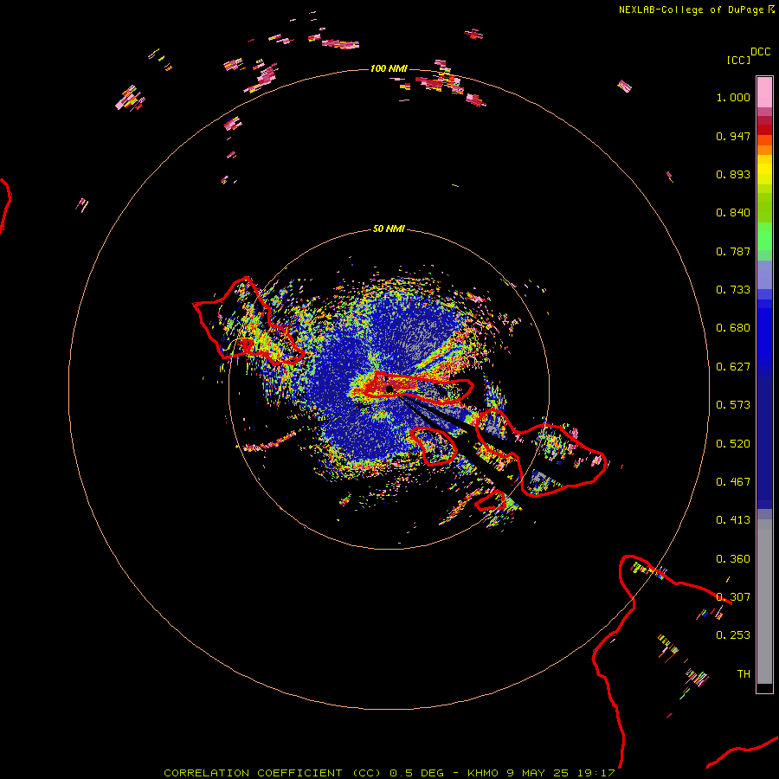Click the Correlation Coefficient caption at bottom
This screenshot has width=779, height=779.
[x=389, y=773]
